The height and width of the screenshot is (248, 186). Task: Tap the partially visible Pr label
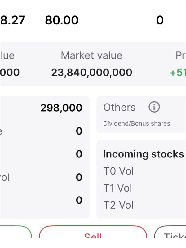pyautogui.click(x=180, y=55)
